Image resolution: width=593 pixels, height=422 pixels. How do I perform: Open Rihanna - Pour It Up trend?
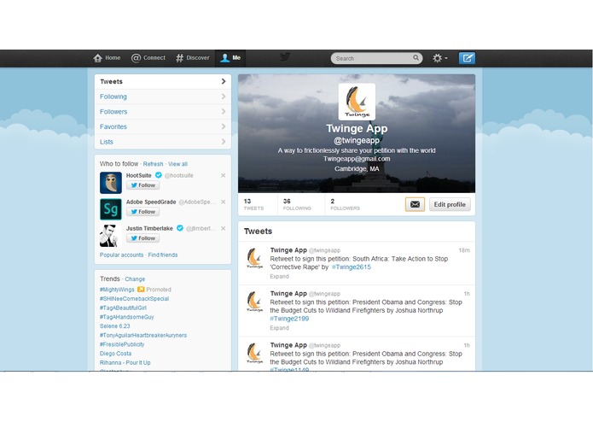(x=125, y=362)
